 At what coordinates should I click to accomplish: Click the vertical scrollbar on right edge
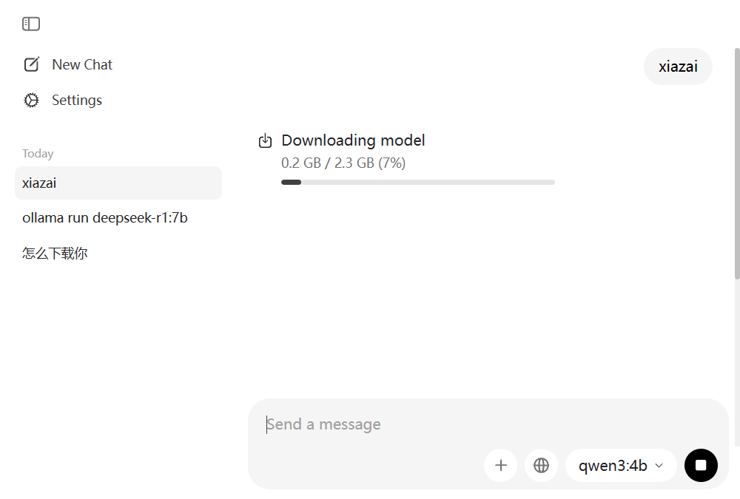[x=736, y=163]
